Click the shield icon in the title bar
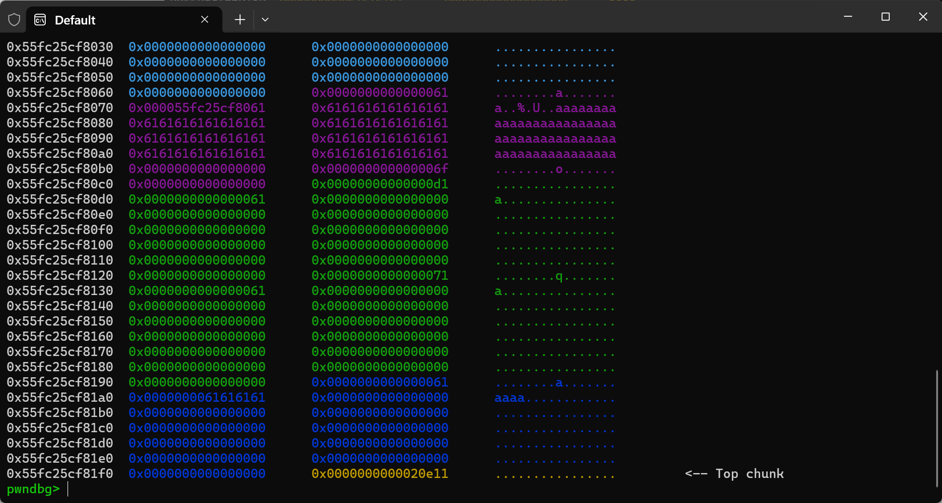942x503 pixels. [x=14, y=20]
